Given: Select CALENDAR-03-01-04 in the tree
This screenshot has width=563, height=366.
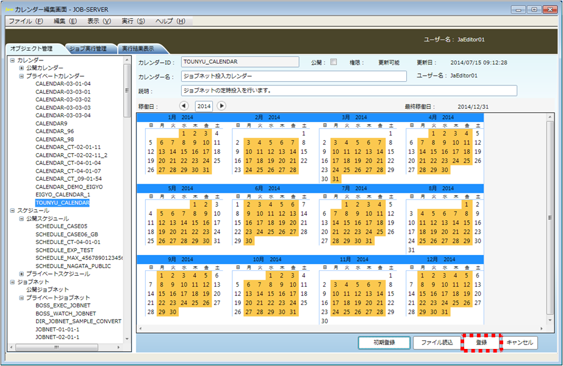Looking at the screenshot, I should click(63, 84).
